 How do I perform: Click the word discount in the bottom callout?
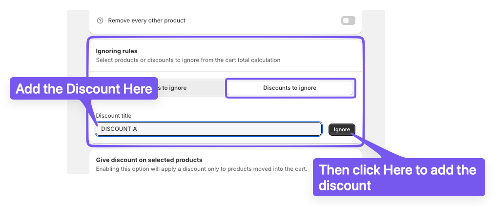click(345, 185)
